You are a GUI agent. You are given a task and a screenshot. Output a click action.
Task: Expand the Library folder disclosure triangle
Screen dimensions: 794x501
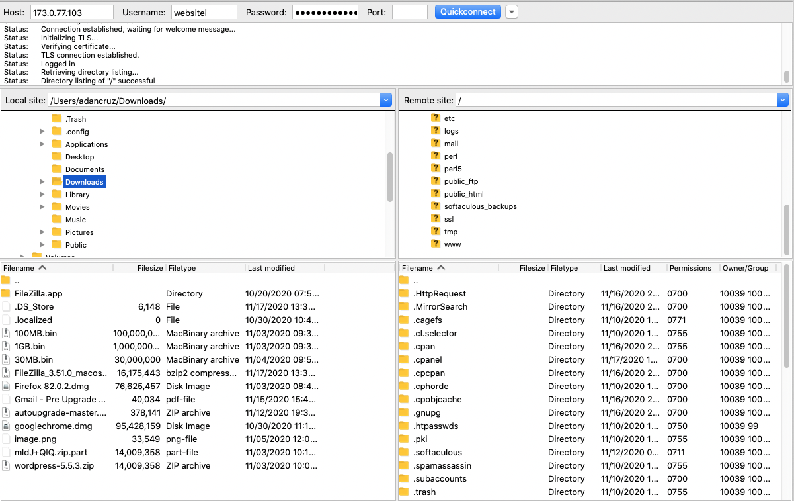tap(42, 195)
